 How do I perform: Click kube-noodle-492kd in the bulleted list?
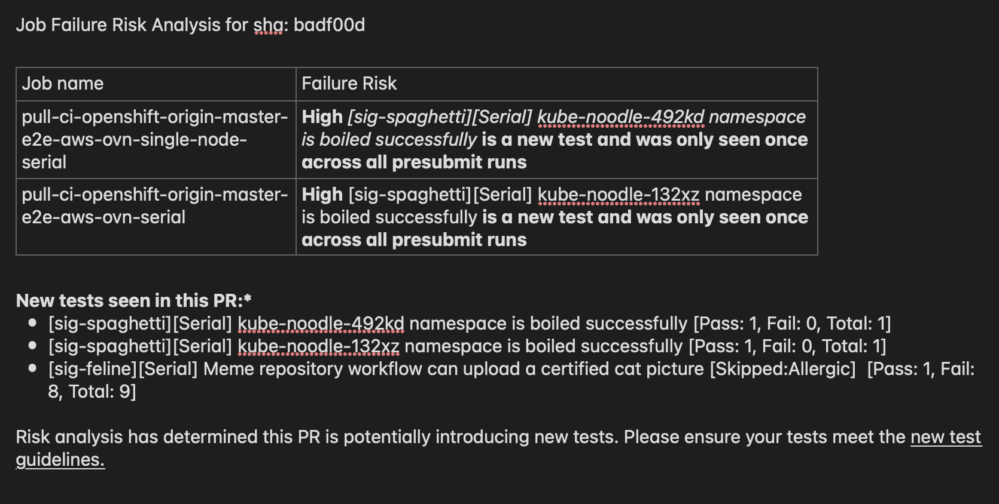click(321, 324)
